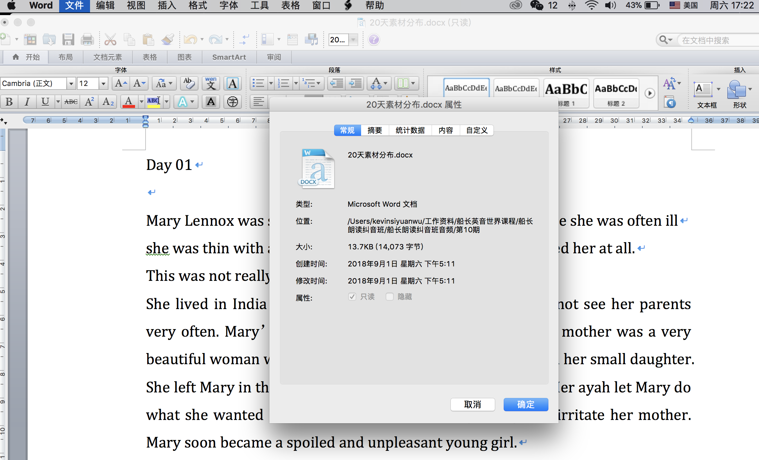Click the Paste clipboard icon
Viewport: 759px width, 460px height.
[148, 40]
